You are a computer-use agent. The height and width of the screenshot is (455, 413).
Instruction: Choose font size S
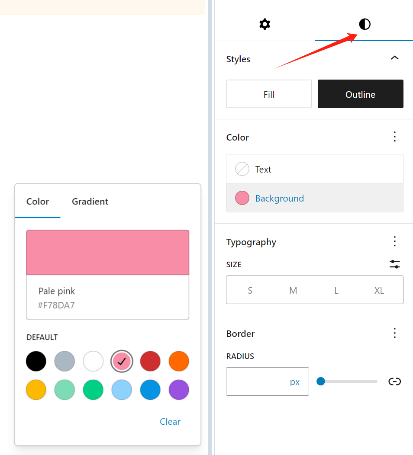click(250, 290)
